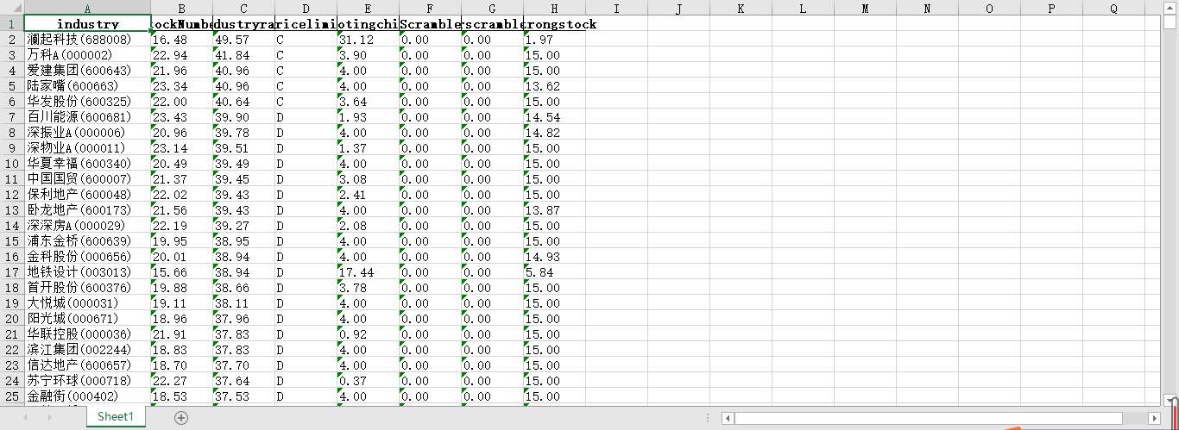This screenshot has height=430, width=1179.
Task: Select column K header
Action: tap(741, 8)
